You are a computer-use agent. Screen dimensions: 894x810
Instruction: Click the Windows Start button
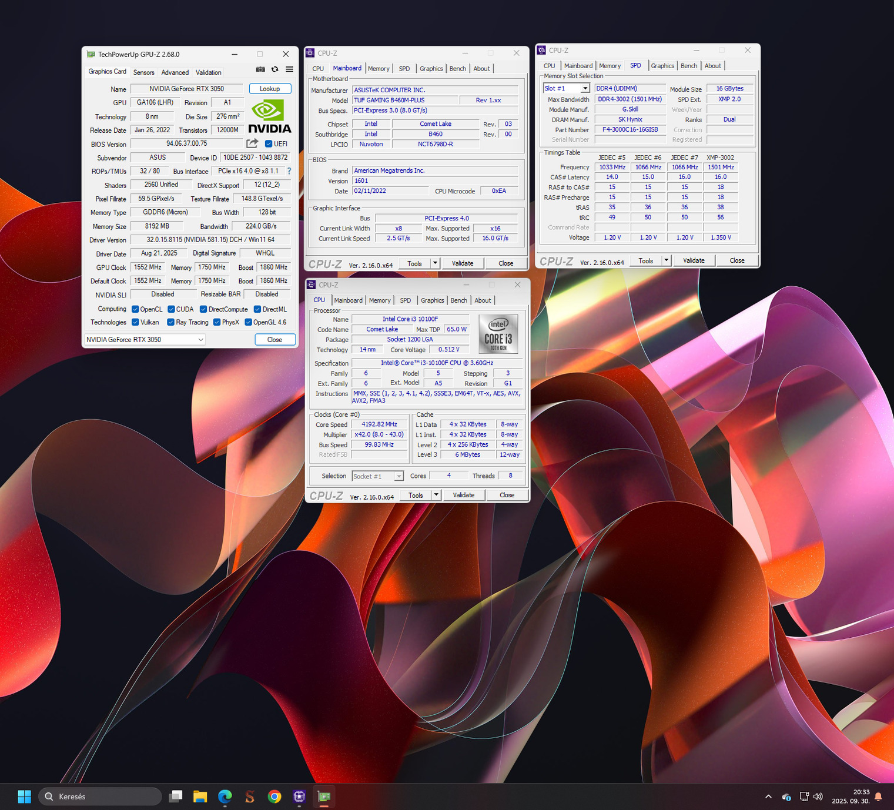click(24, 796)
